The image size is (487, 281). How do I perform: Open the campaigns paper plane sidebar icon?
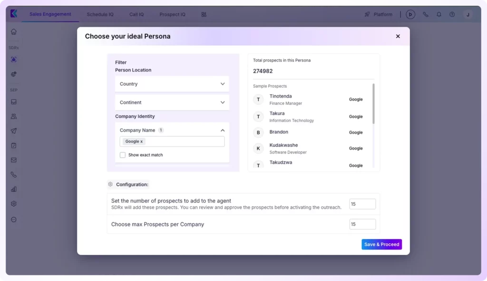pyautogui.click(x=14, y=131)
